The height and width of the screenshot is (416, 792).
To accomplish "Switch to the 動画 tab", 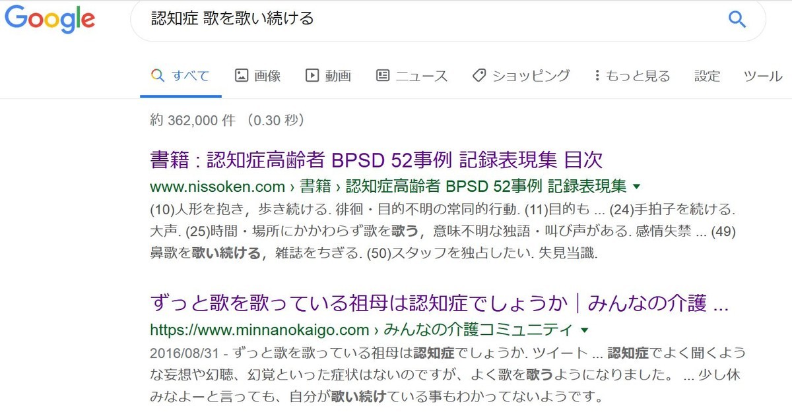I will [328, 76].
